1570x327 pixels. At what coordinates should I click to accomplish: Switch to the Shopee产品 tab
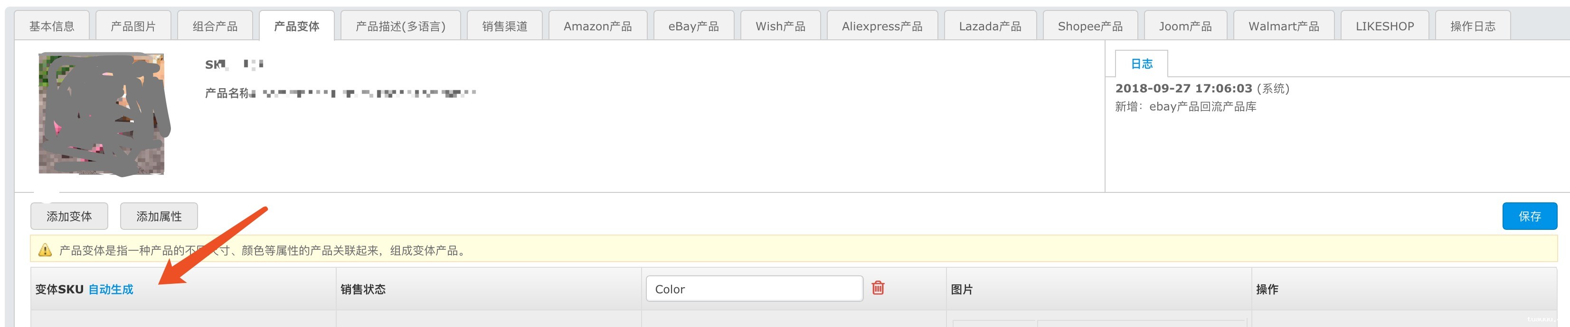click(x=1090, y=26)
